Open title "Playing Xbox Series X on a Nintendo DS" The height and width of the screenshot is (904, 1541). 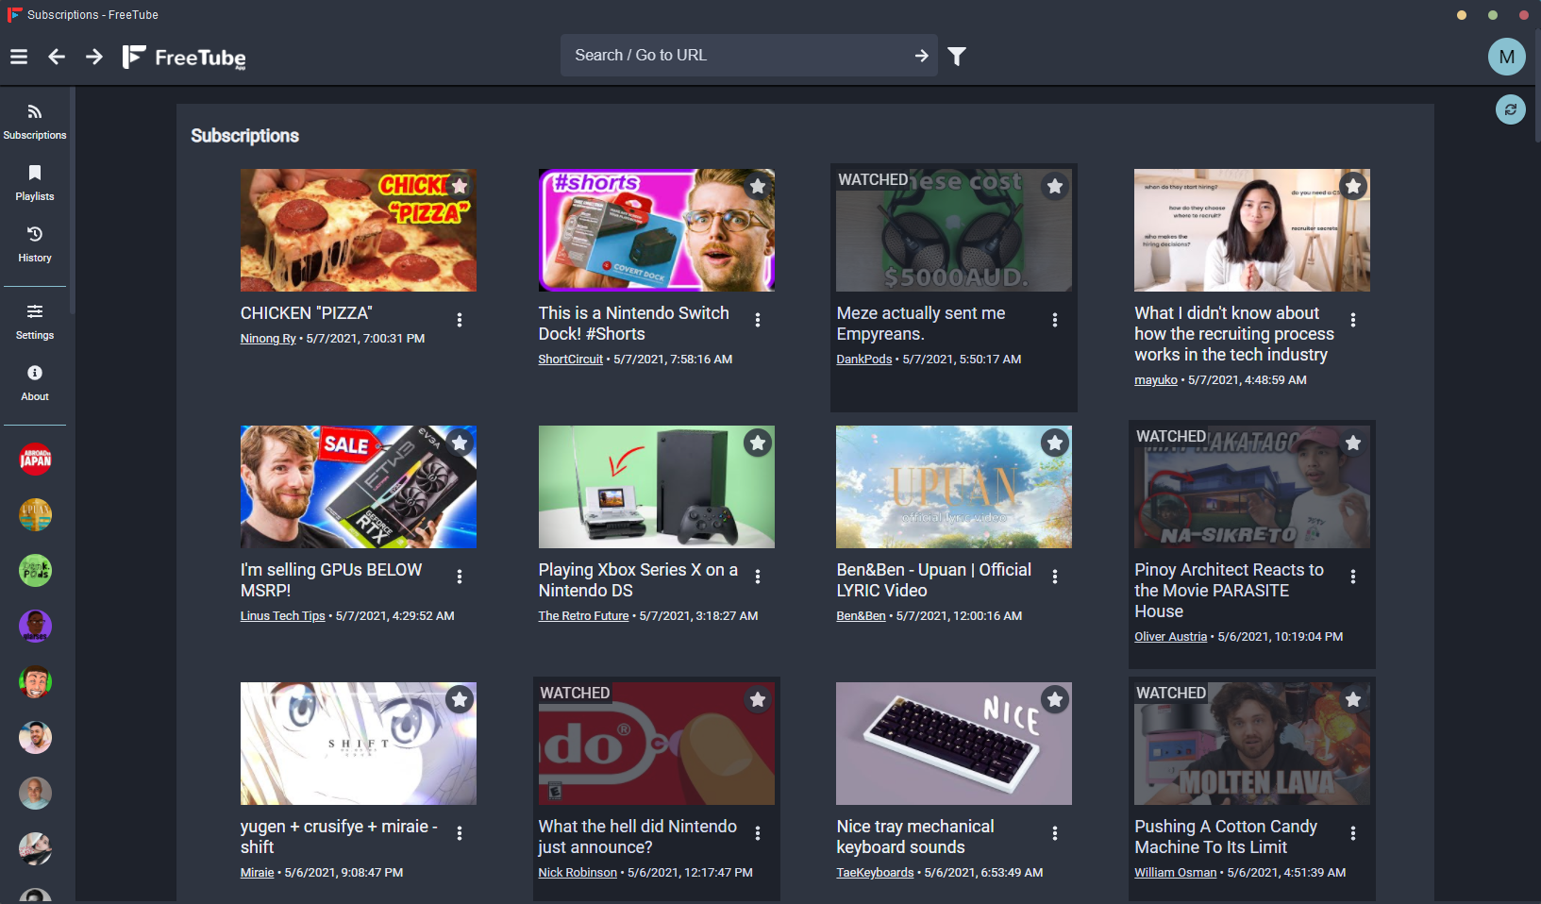638,580
